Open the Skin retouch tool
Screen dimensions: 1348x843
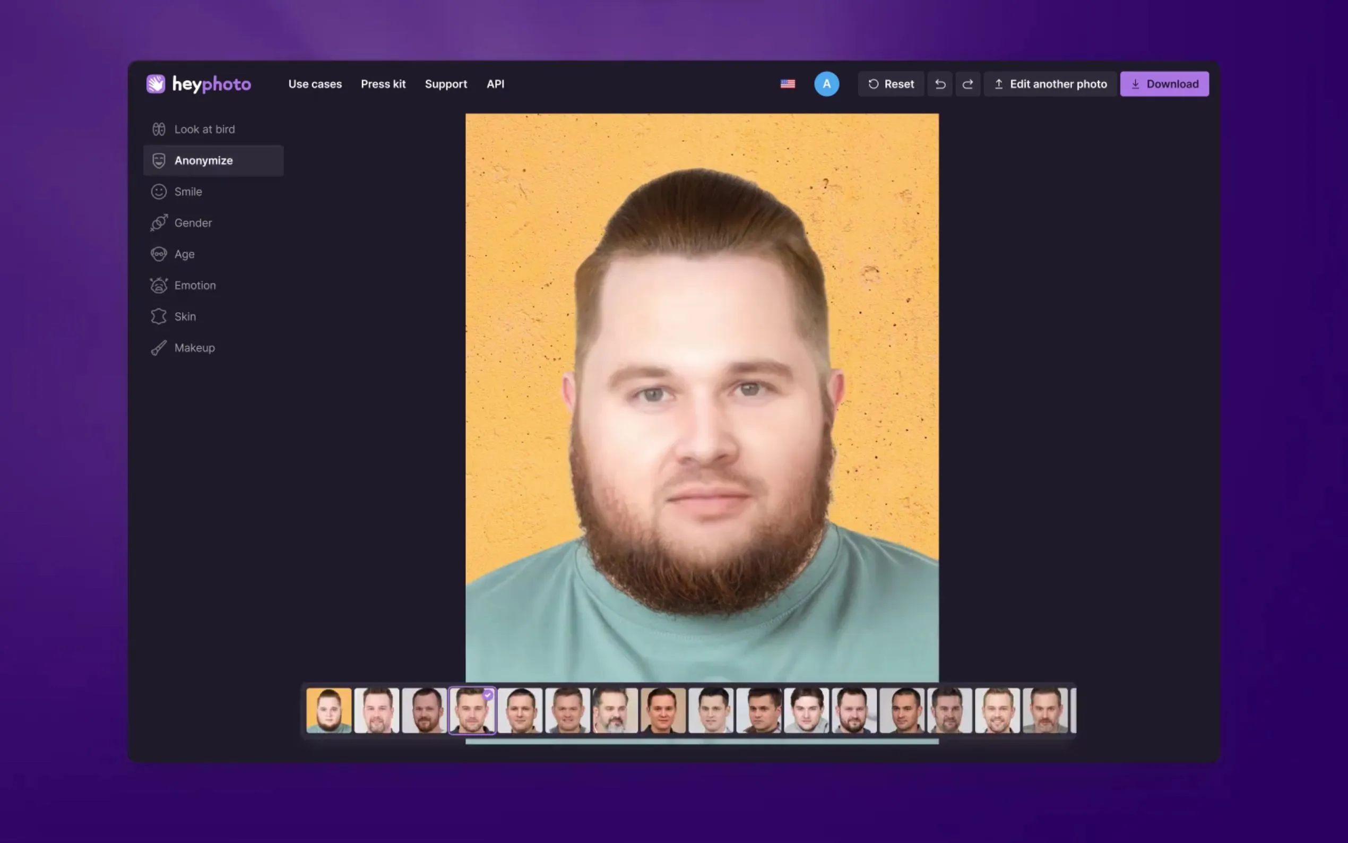(185, 317)
